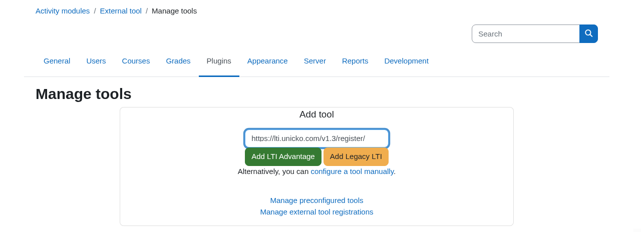Switch to the Courses tab
Screen dimensions: 641x232
(136, 60)
